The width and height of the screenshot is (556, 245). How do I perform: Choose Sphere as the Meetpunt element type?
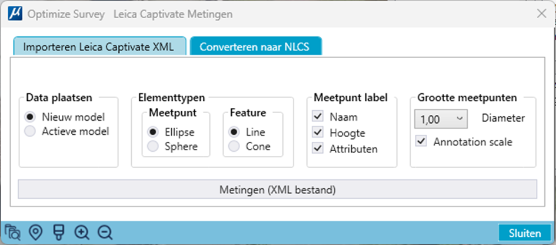[x=153, y=146]
